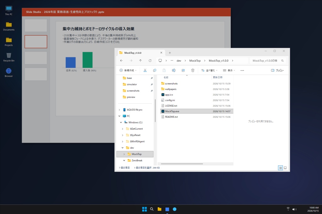Open the volume speaker tray icon
The height and width of the screenshot is (214, 322).
point(294,209)
